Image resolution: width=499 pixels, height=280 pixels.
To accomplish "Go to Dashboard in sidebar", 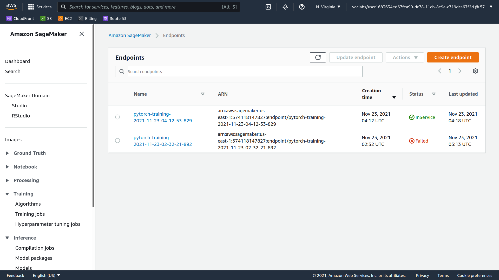I will [17, 61].
